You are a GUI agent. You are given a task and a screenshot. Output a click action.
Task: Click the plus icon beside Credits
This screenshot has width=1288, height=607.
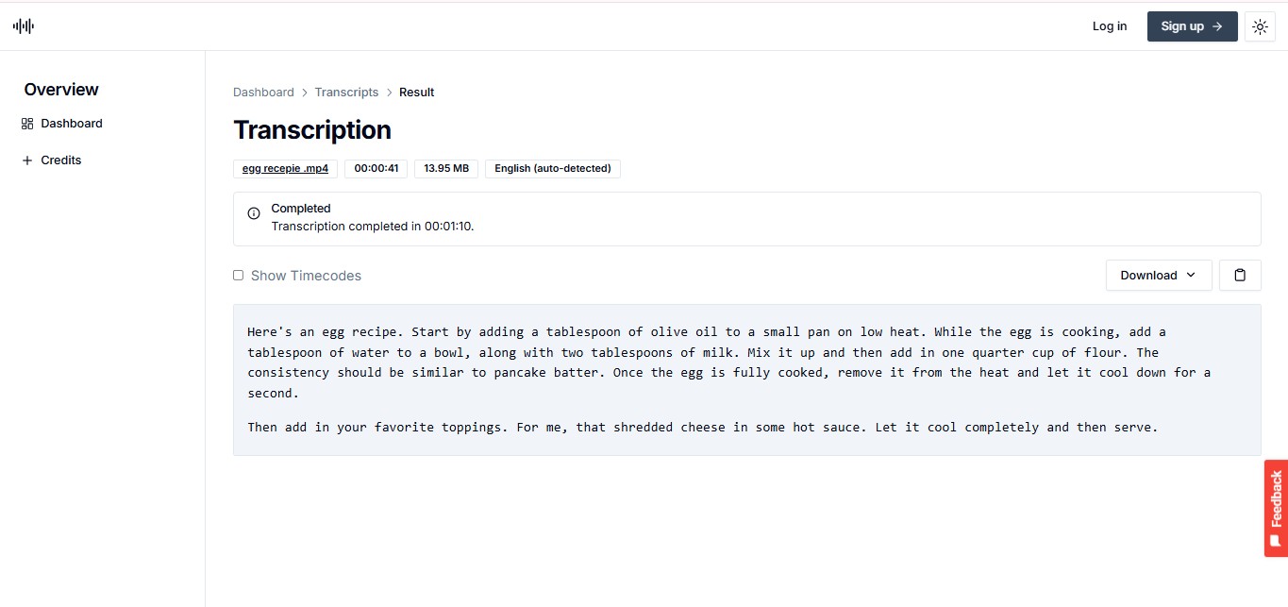click(27, 160)
